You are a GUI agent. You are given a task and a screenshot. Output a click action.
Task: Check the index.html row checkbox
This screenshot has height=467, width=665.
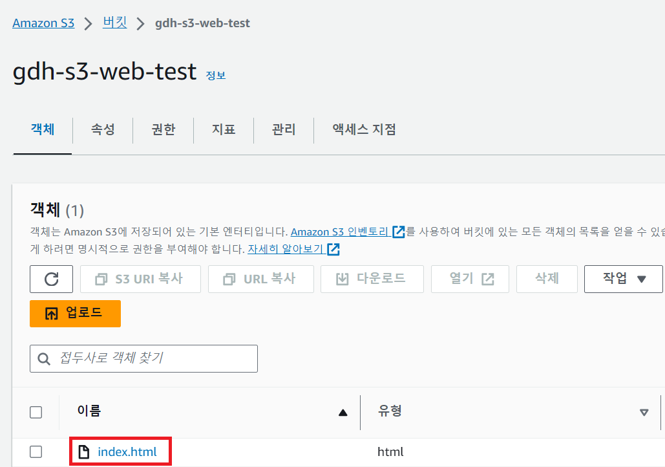36,451
